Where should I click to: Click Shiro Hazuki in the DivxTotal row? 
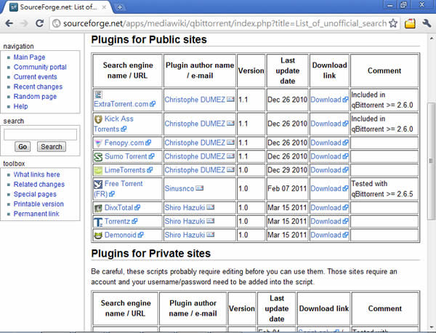[185, 208]
